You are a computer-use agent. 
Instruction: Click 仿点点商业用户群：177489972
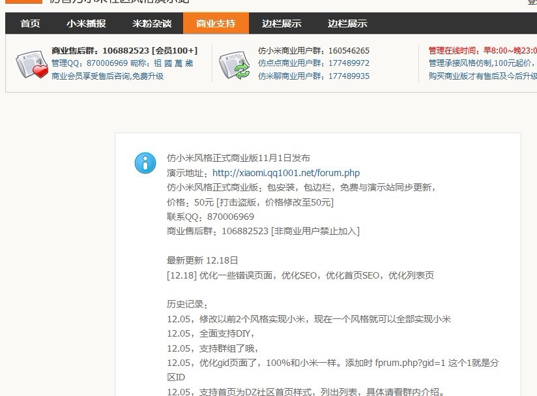pyautogui.click(x=313, y=63)
